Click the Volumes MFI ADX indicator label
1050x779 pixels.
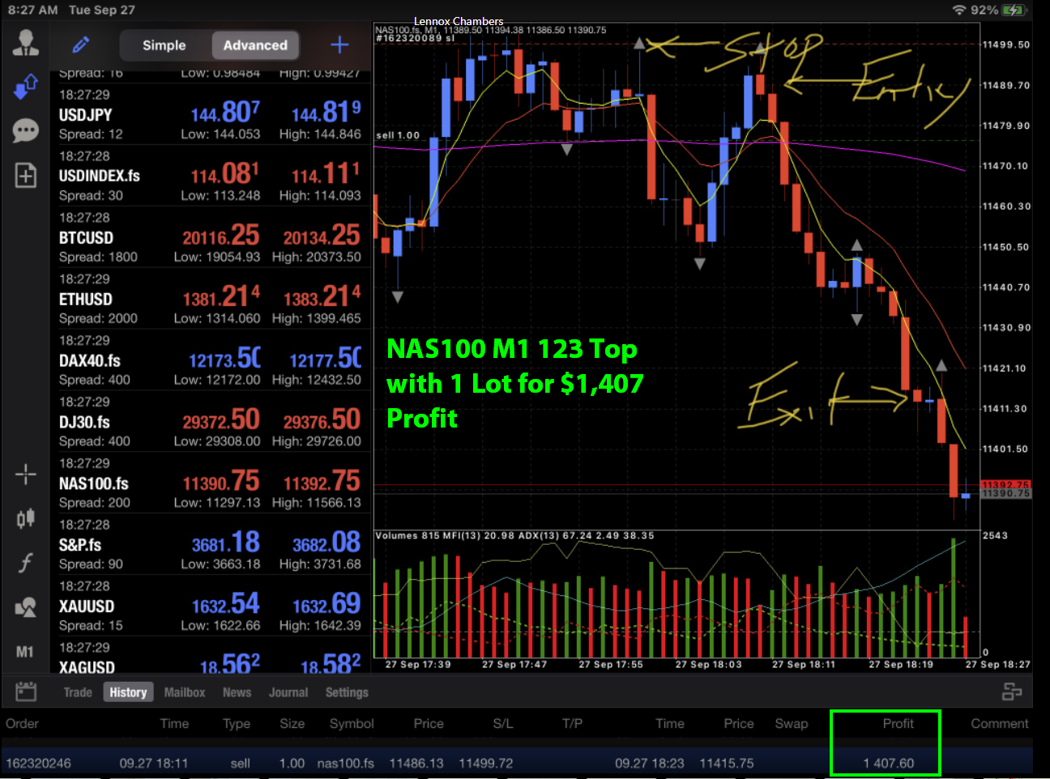514,536
